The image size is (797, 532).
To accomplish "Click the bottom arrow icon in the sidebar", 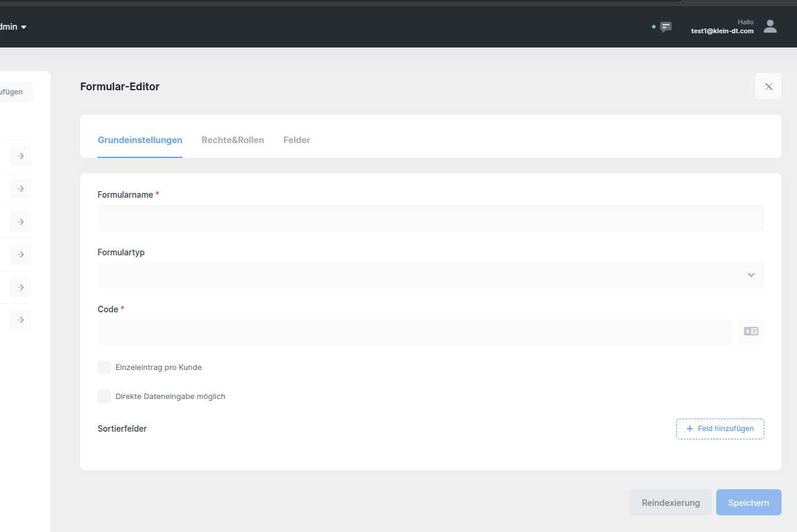I will click(x=20, y=320).
